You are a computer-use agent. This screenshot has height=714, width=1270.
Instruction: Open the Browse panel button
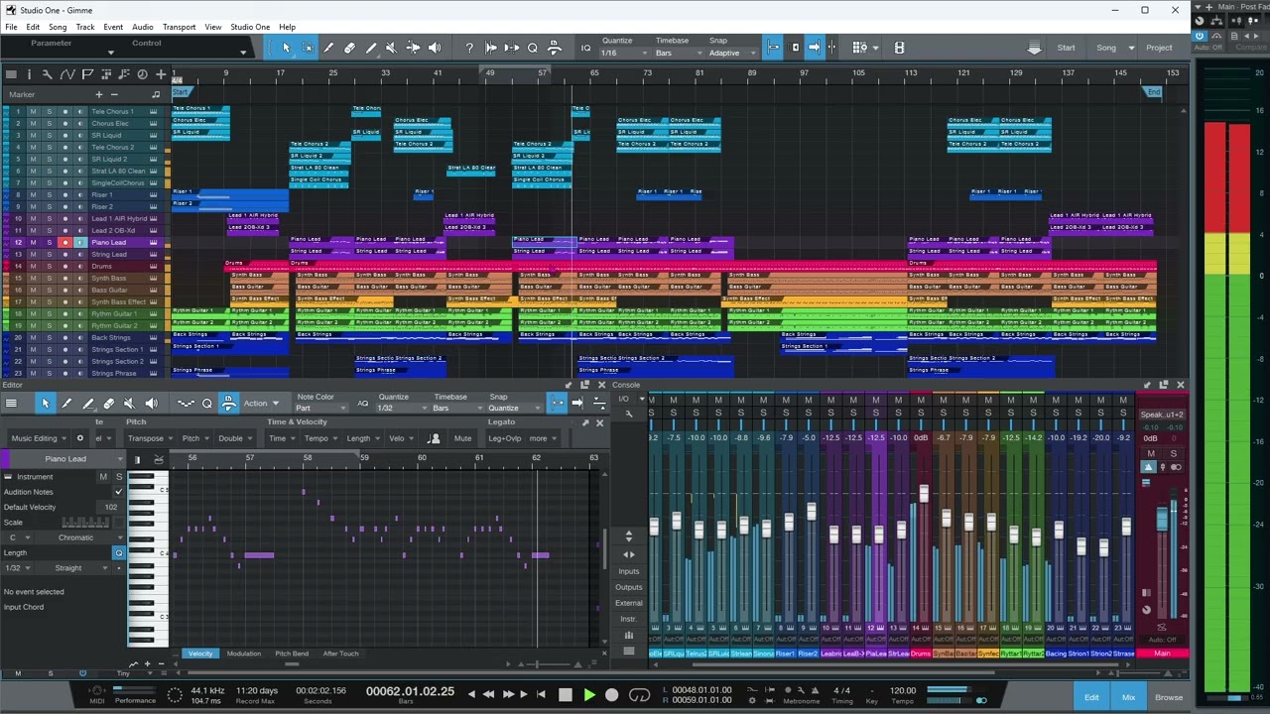pos(1169,697)
